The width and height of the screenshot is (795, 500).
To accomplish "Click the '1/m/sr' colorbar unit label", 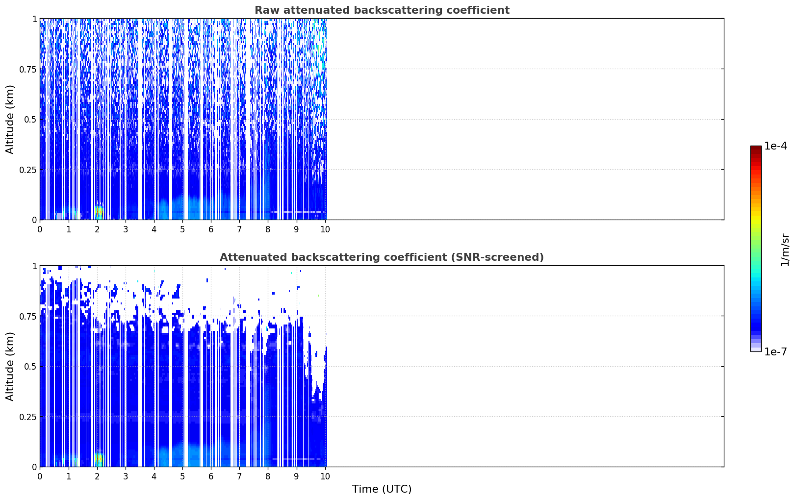I will point(785,249).
